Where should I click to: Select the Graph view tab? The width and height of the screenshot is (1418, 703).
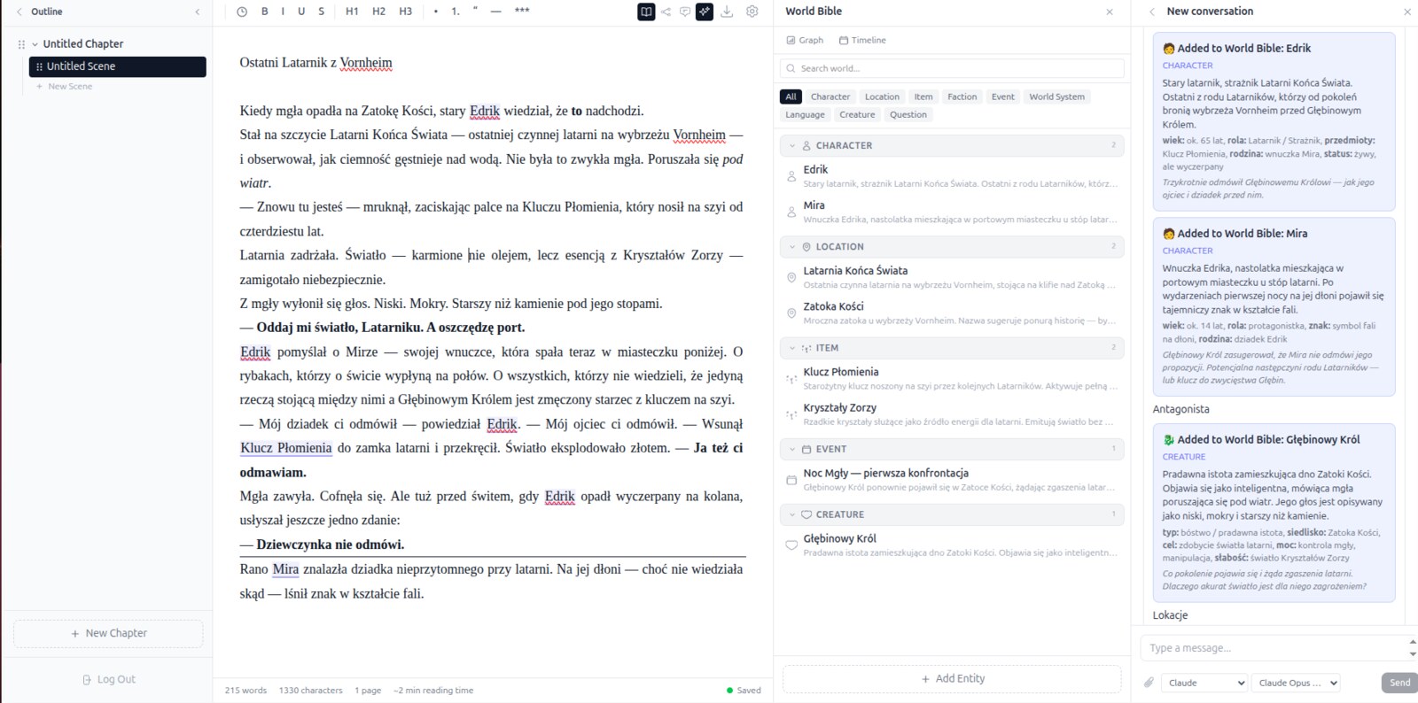point(805,40)
